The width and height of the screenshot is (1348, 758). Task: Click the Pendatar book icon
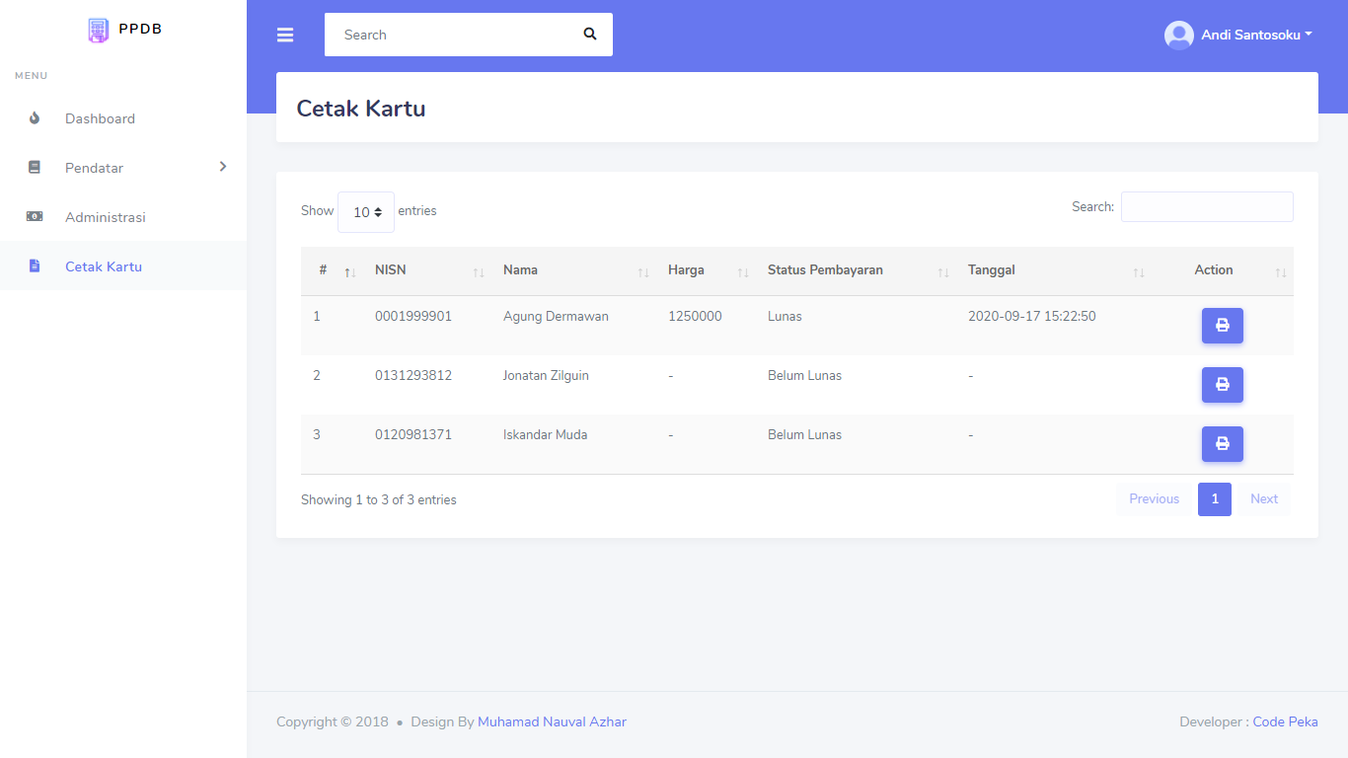(x=35, y=168)
